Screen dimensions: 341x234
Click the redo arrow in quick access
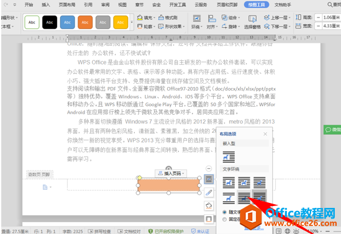(x=6, y=4)
